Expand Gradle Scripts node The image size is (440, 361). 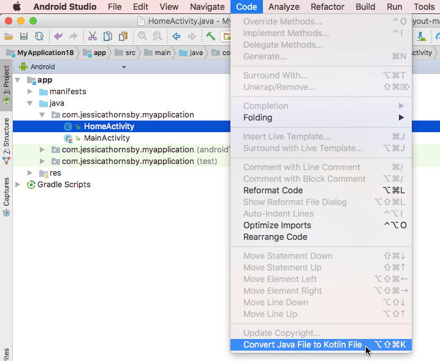[x=18, y=185]
